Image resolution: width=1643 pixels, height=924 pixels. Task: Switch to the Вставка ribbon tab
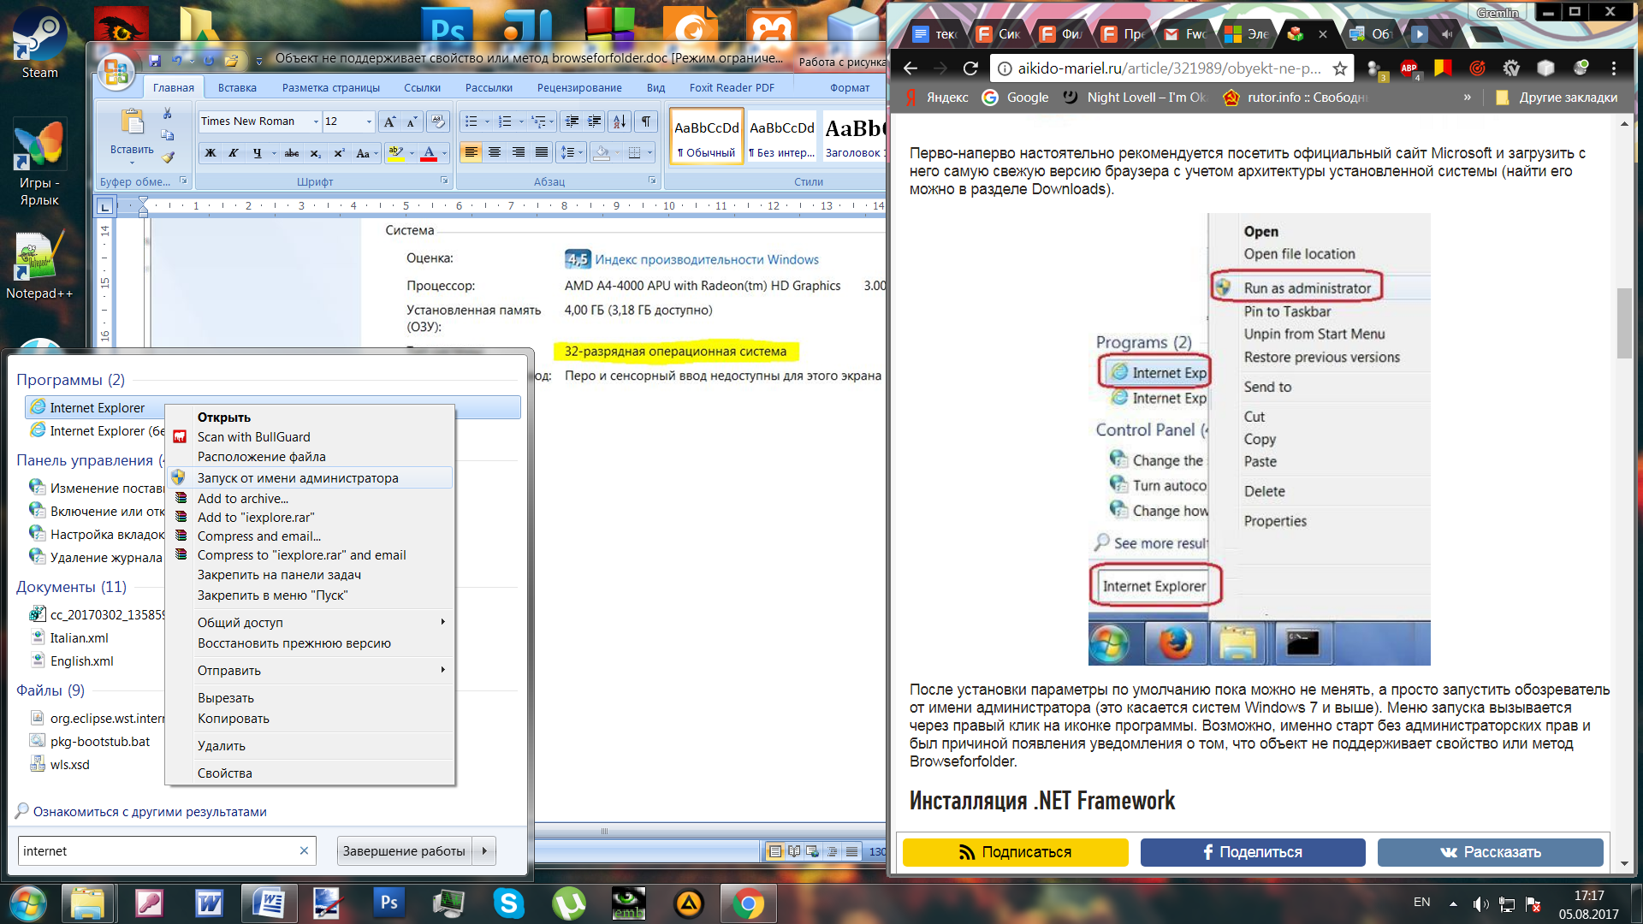[x=237, y=87]
